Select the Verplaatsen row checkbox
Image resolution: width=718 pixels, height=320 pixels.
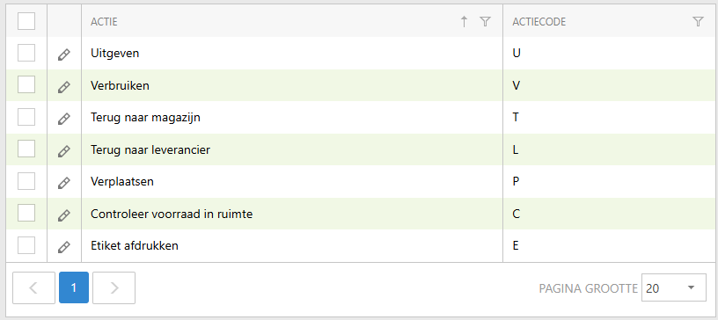tap(26, 181)
